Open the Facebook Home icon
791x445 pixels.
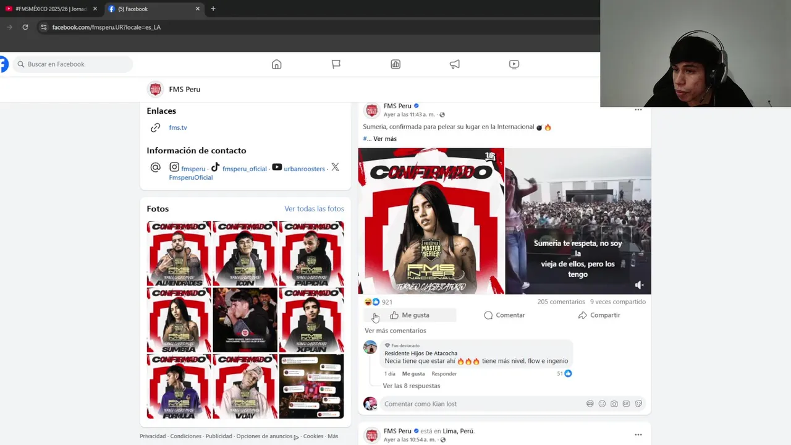[277, 64]
